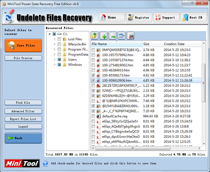Check the Lost Files folder checkbox
210x172 pixels.
(x=59, y=39)
